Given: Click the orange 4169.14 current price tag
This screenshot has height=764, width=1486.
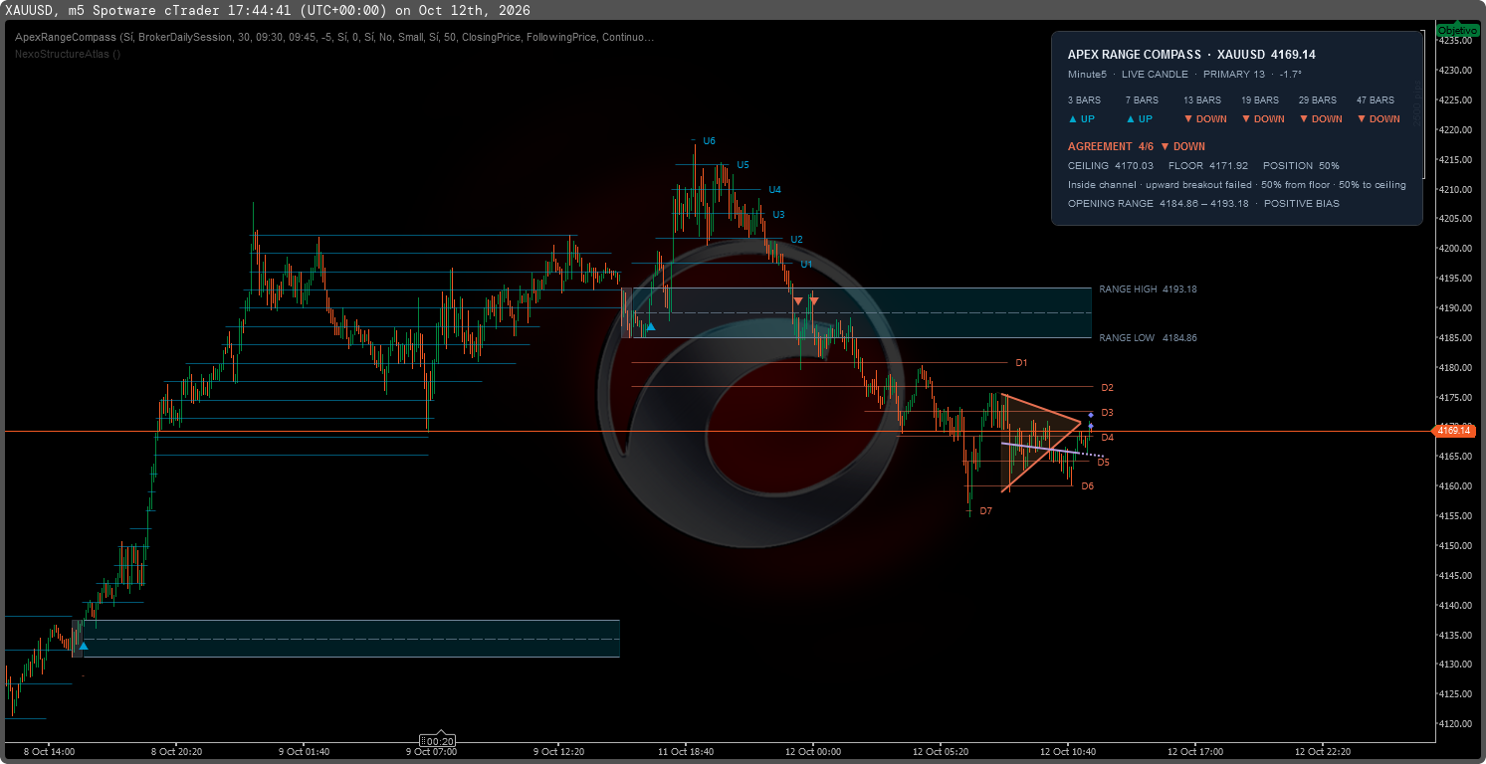Looking at the screenshot, I should (x=1454, y=431).
